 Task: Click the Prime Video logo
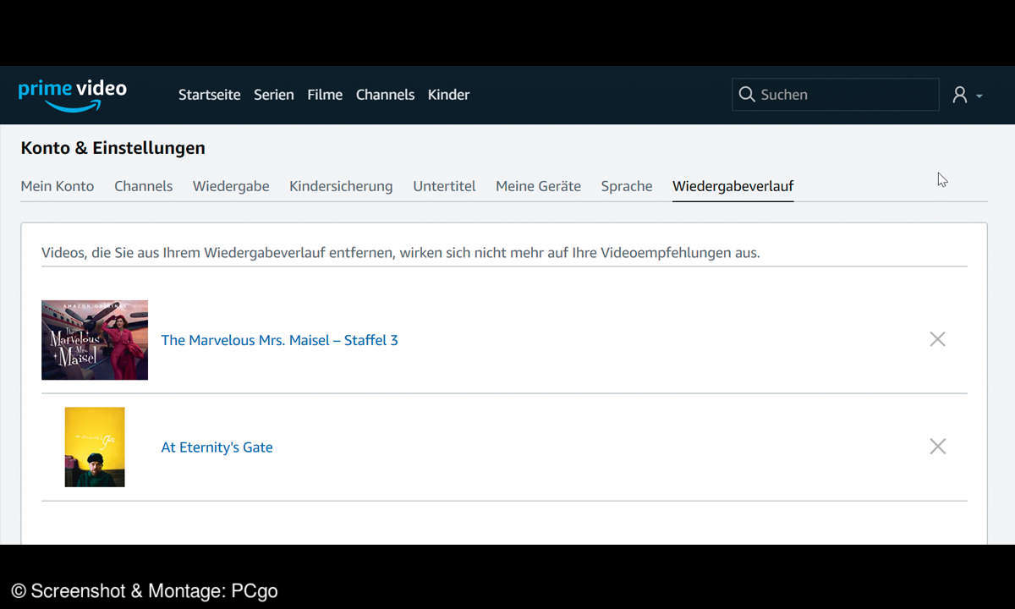pyautogui.click(x=73, y=95)
